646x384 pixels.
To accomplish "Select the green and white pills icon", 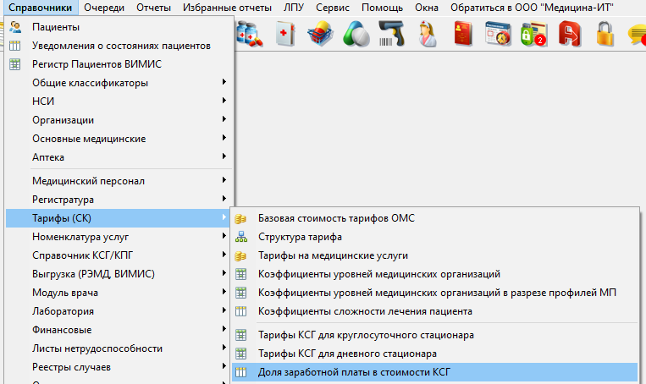I will [356, 35].
